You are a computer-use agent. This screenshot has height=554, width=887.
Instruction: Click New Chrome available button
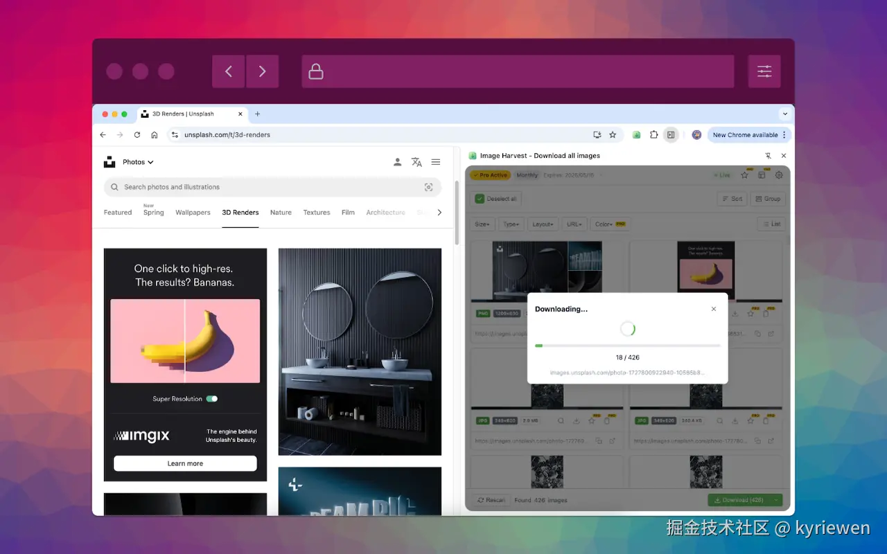click(x=749, y=135)
